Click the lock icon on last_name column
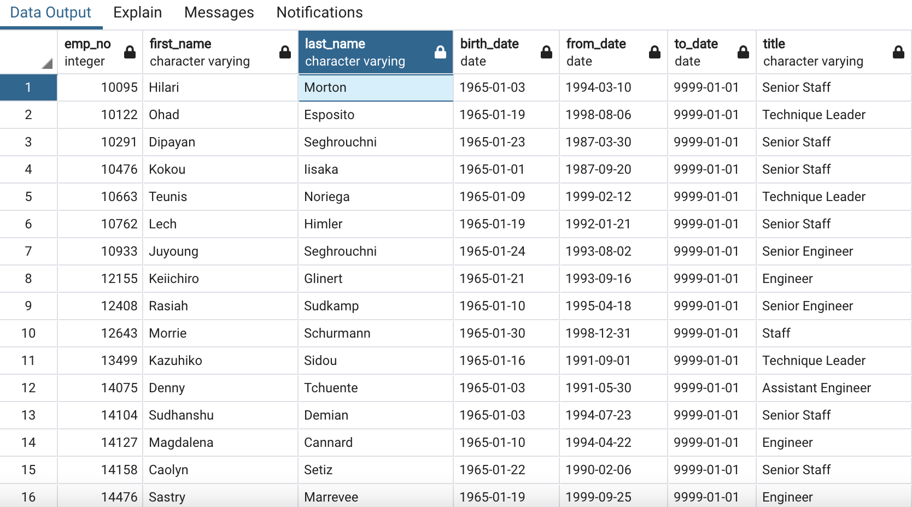The height and width of the screenshot is (507, 912). [x=440, y=52]
